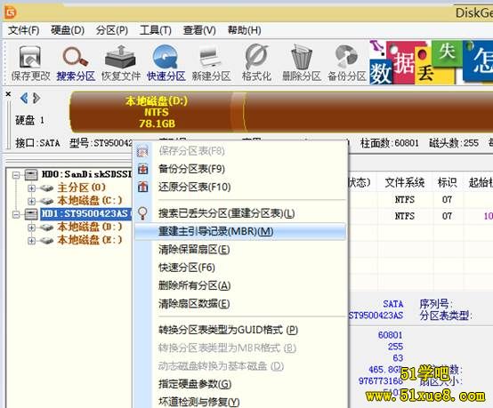Expand the 本地磁盘(D:) tree node

click(x=31, y=228)
